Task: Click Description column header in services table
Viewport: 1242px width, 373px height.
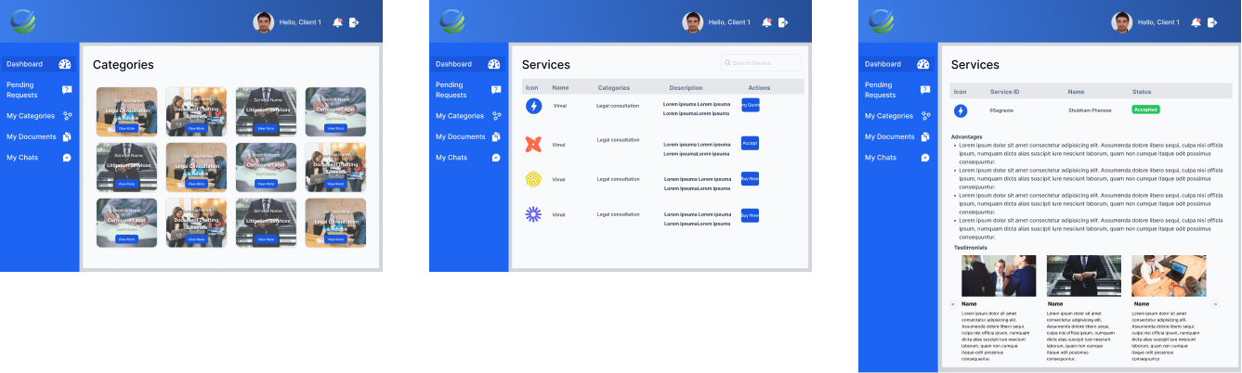Action: click(686, 88)
